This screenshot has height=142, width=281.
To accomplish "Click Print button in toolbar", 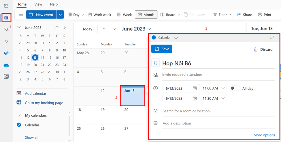I will tap(265, 15).
